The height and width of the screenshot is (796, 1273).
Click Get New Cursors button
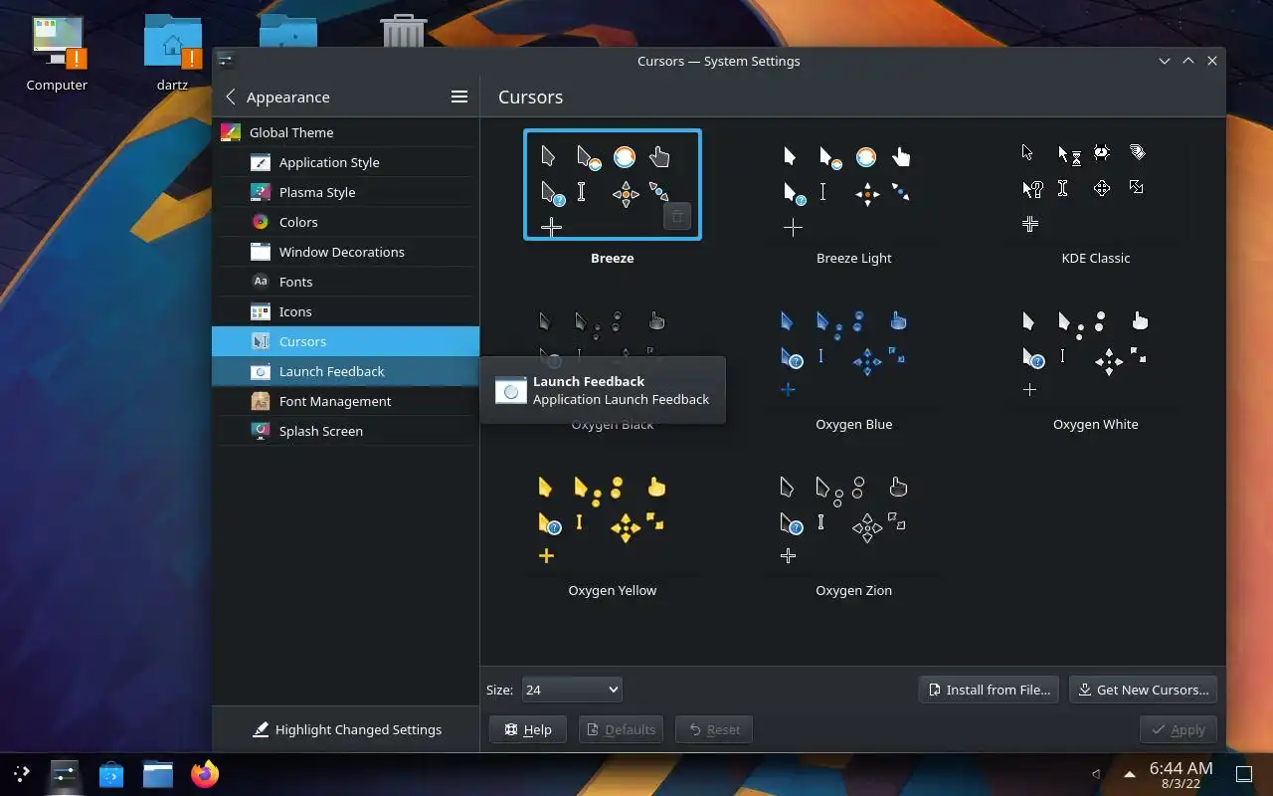[x=1143, y=690]
